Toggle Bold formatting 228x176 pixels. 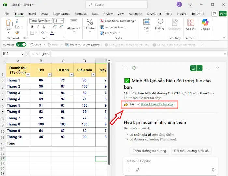pos(32,27)
